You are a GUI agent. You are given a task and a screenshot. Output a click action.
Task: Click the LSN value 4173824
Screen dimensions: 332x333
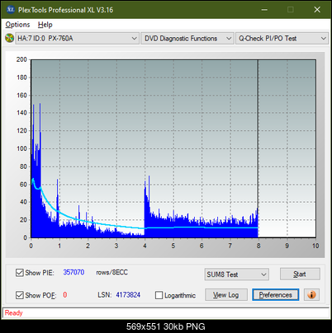(x=128, y=295)
